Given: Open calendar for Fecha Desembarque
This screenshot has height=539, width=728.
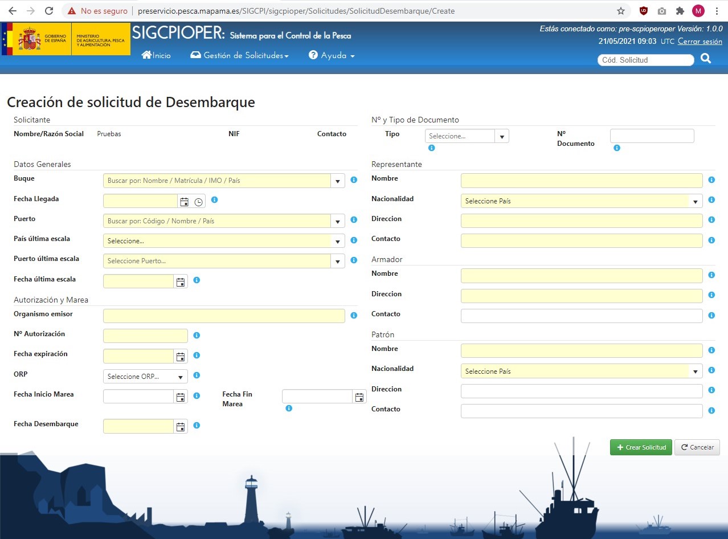Looking at the screenshot, I should pos(181,426).
